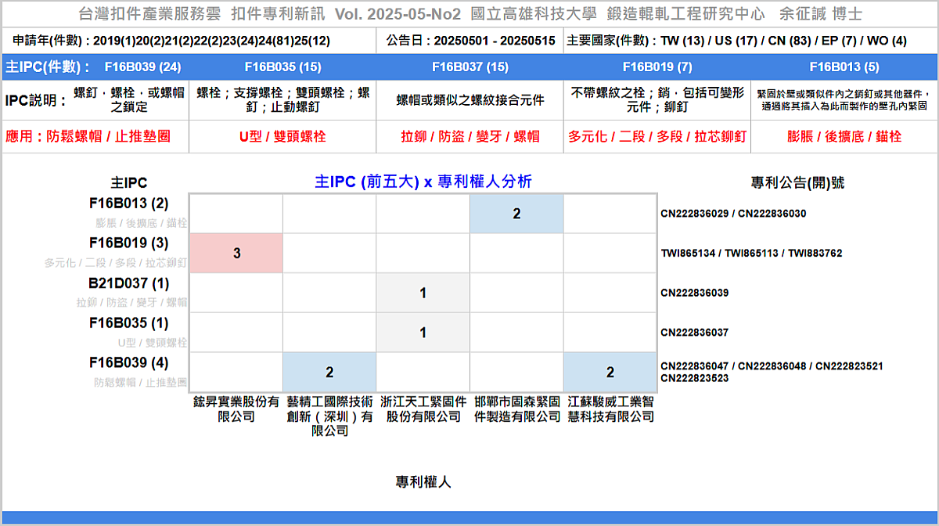Click gray sublabel 防鬆螺帽 / 止推墊圈 under F16B039 (4)
This screenshot has height=526, width=939.
(x=141, y=383)
